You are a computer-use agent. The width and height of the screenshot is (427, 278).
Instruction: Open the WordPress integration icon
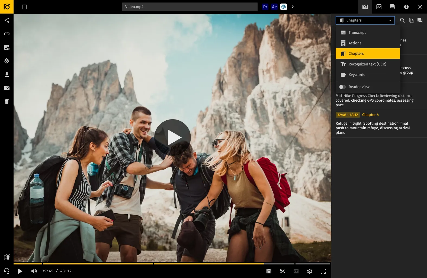[284, 7]
